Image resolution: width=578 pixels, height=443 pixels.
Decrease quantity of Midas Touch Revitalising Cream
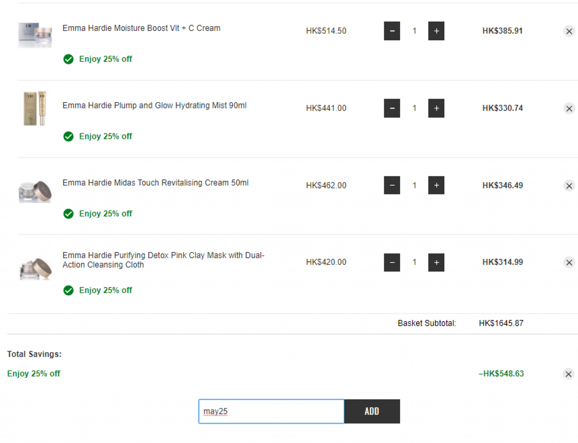[x=392, y=185]
